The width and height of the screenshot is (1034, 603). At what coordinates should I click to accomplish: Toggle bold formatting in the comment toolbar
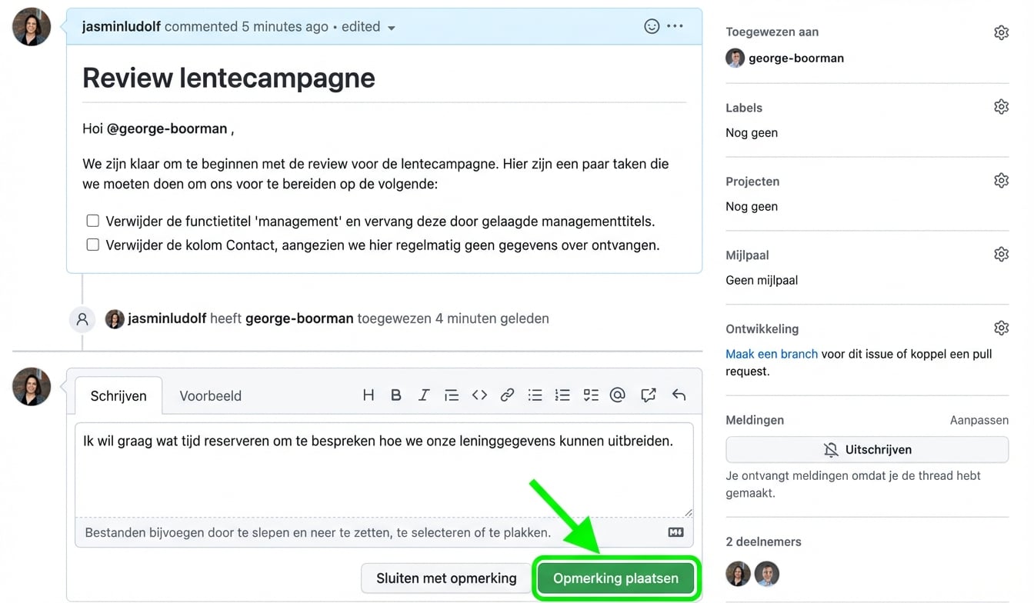(395, 395)
